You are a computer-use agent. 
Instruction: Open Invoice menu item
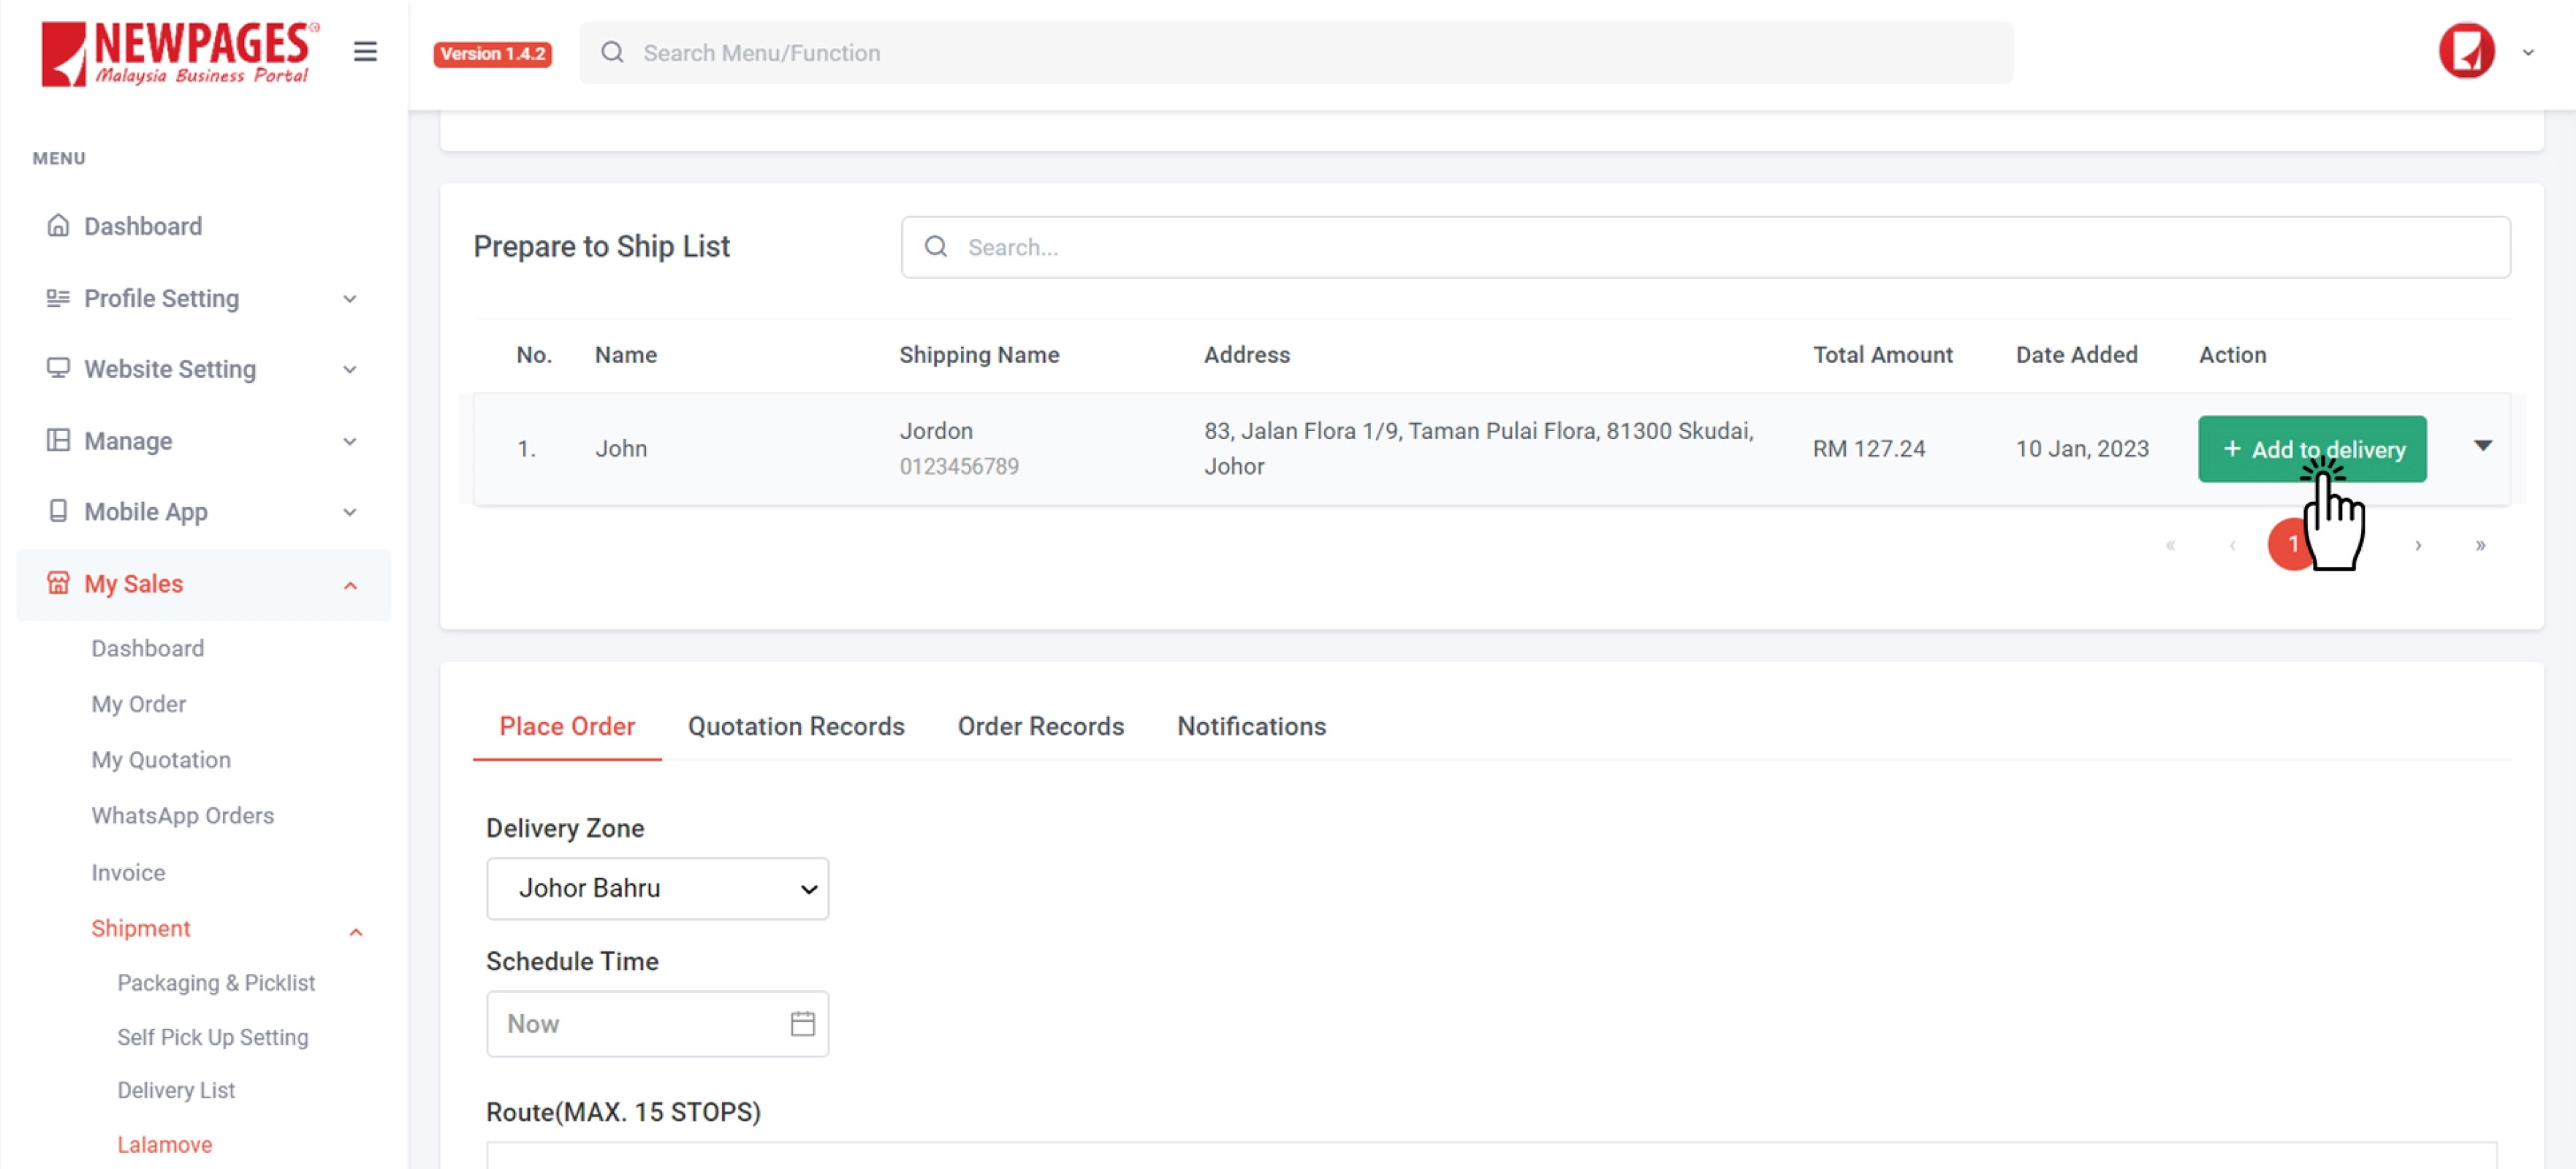click(128, 873)
